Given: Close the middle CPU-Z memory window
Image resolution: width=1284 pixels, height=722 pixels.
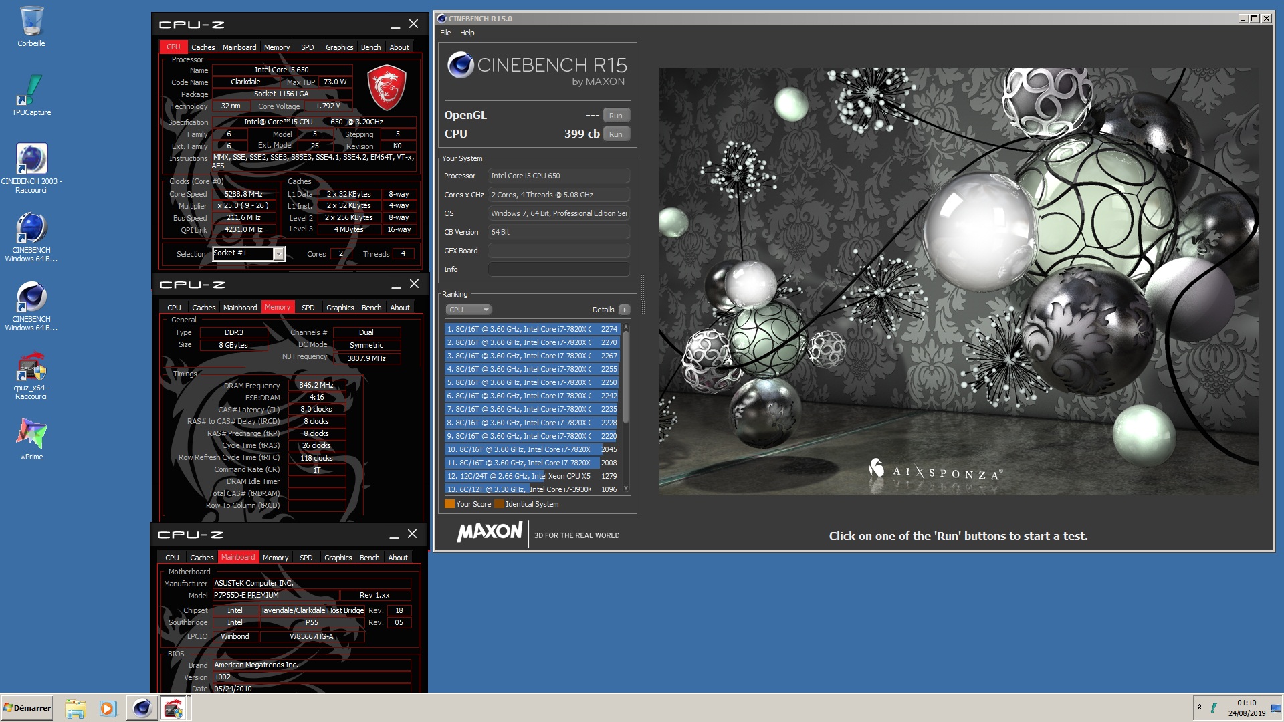Looking at the screenshot, I should pos(415,284).
